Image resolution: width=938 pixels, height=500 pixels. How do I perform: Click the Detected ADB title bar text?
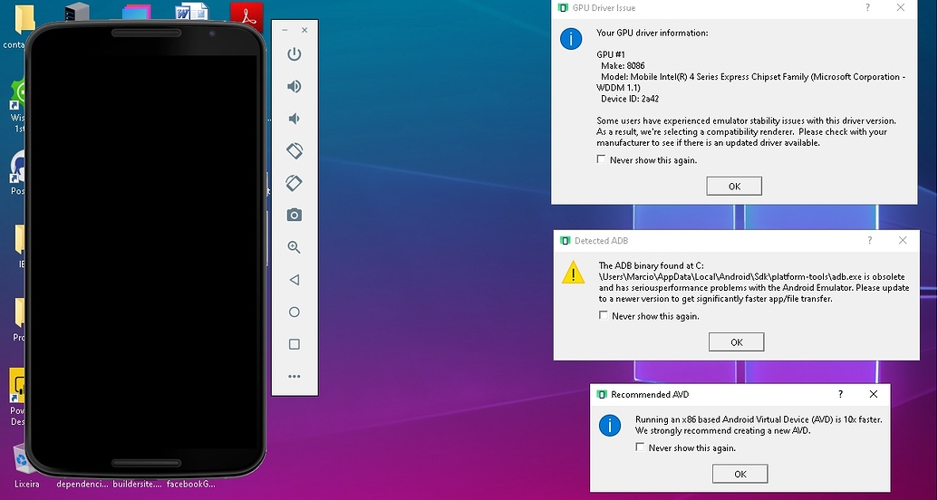601,240
